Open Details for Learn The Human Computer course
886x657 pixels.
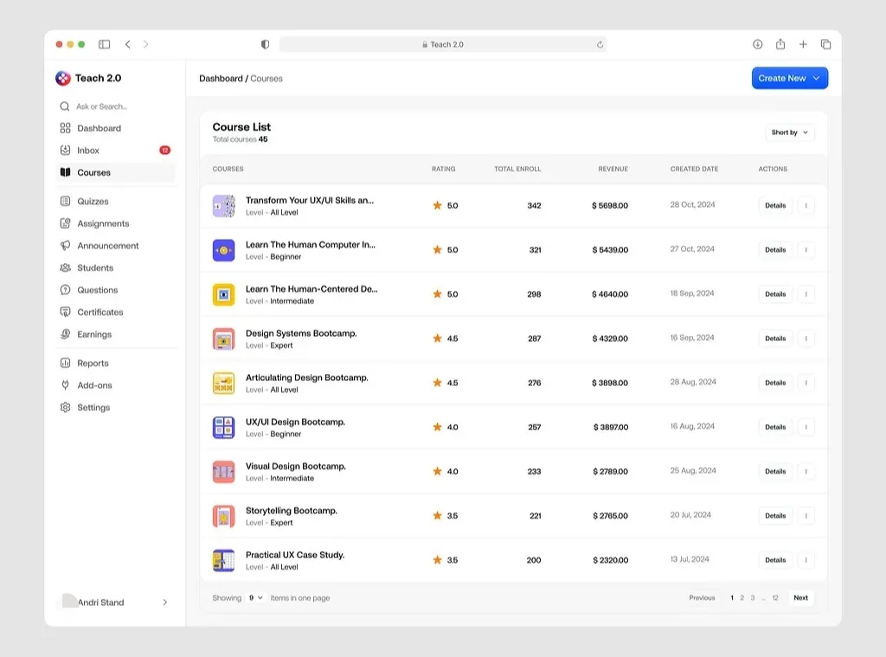click(x=775, y=250)
